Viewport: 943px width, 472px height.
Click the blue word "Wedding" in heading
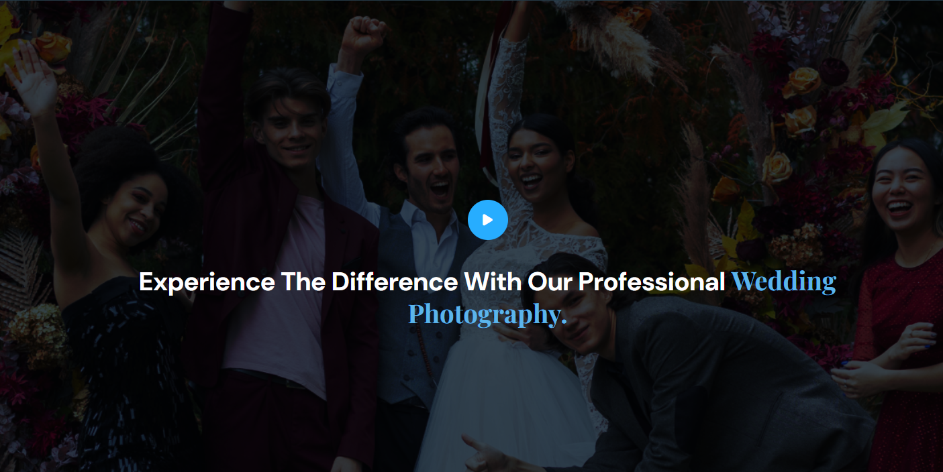783,282
